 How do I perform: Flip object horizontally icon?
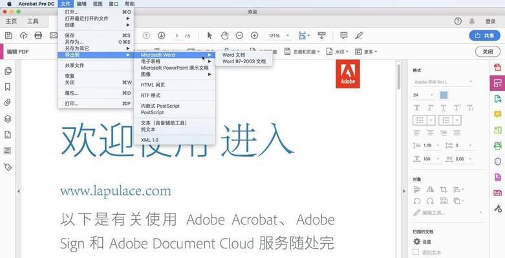[430, 190]
